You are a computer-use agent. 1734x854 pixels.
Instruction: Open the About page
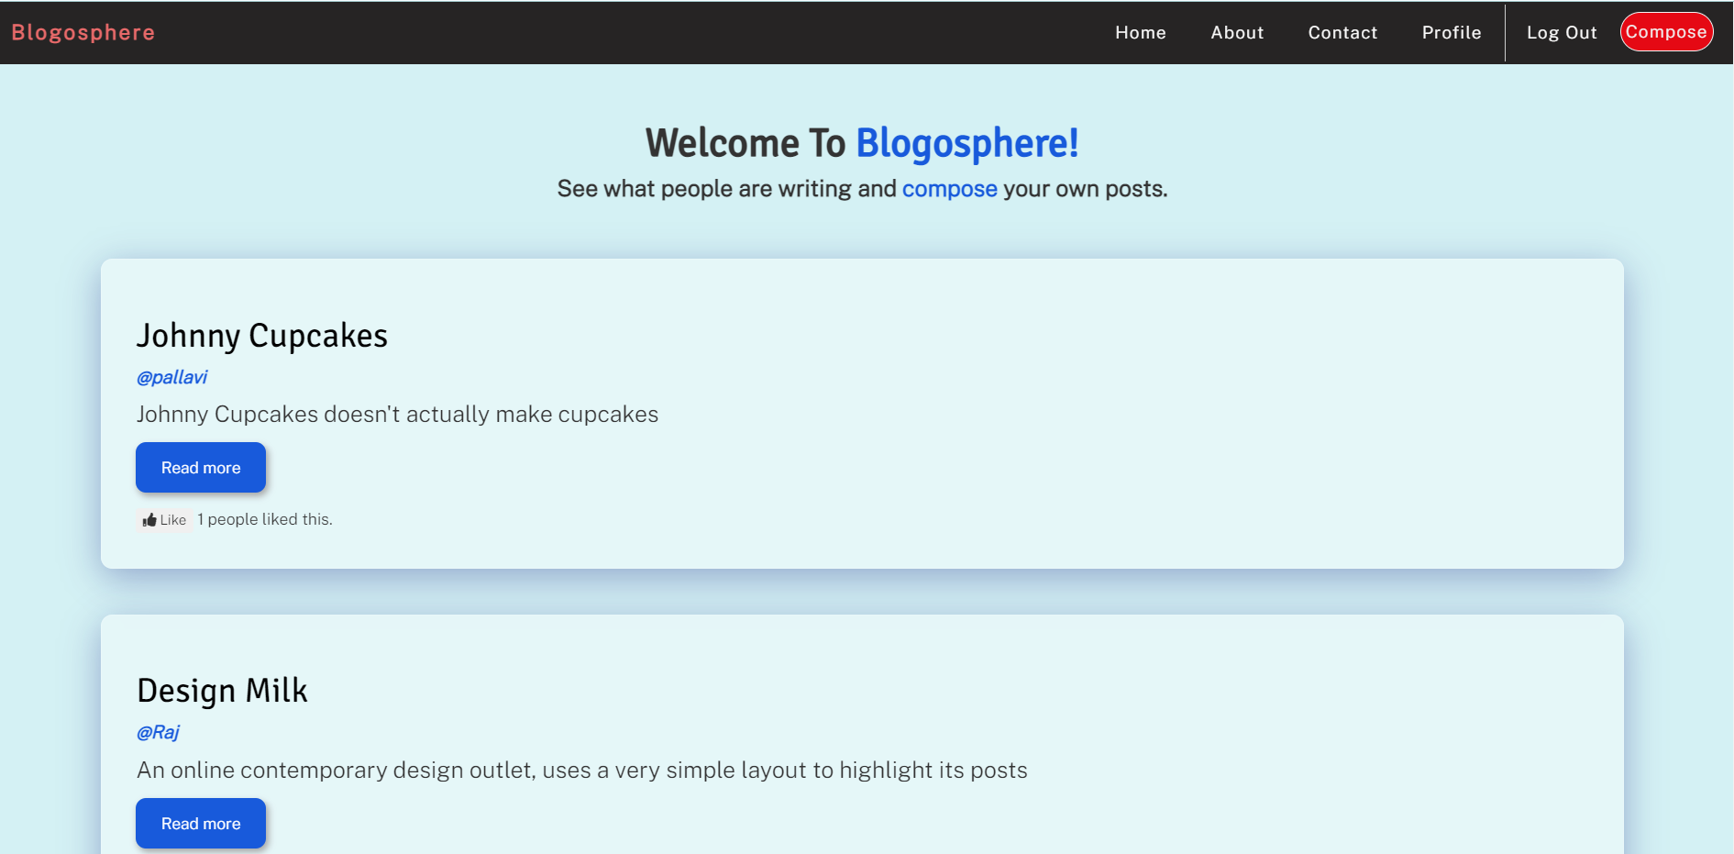[x=1236, y=32]
